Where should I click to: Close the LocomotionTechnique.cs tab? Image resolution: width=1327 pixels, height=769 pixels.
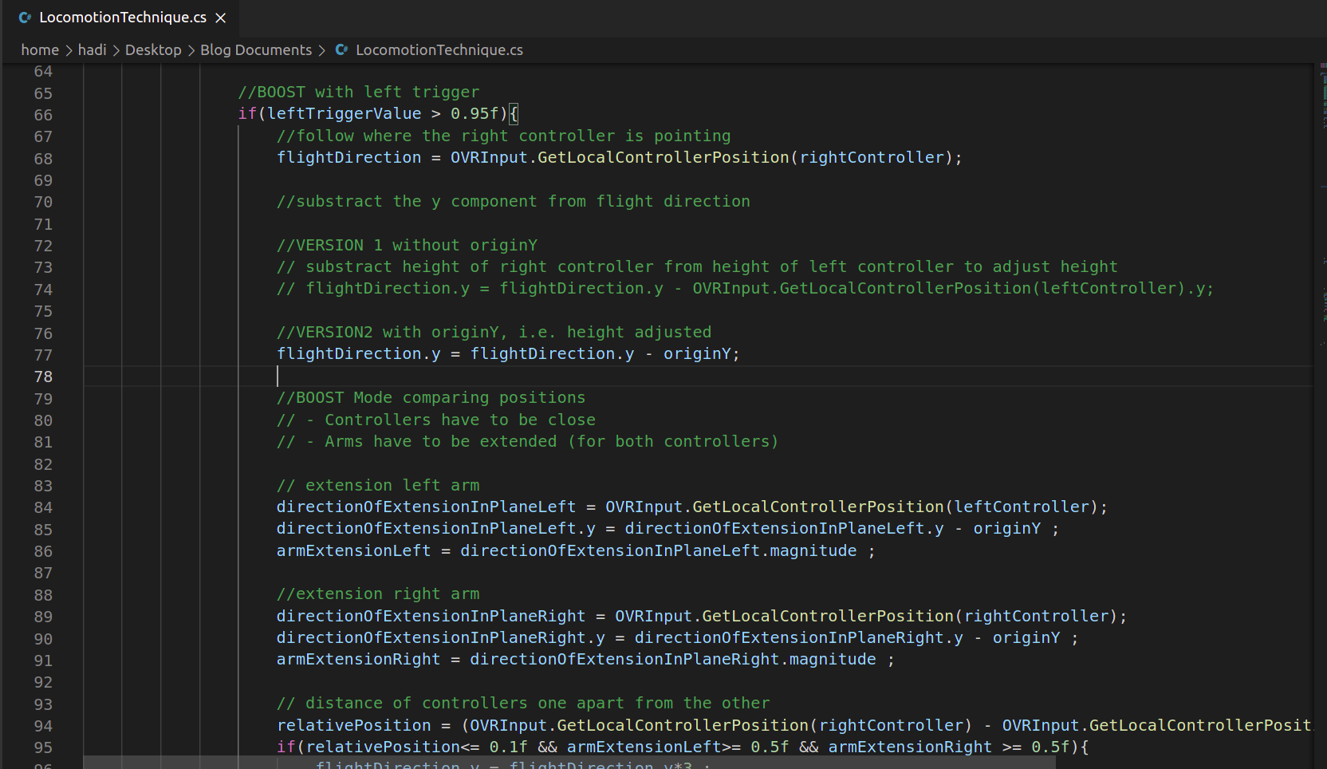click(x=221, y=18)
